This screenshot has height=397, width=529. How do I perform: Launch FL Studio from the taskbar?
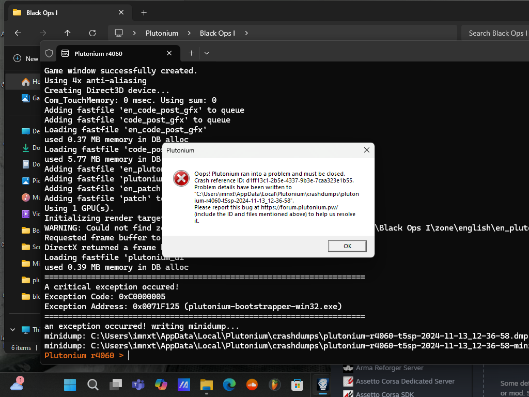(x=274, y=385)
